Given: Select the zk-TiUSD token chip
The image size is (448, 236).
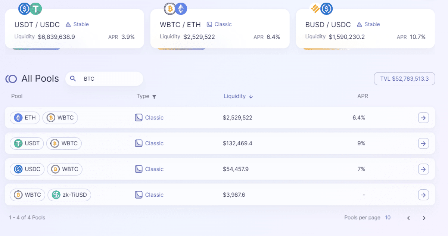Looking at the screenshot, I should (x=69, y=195).
